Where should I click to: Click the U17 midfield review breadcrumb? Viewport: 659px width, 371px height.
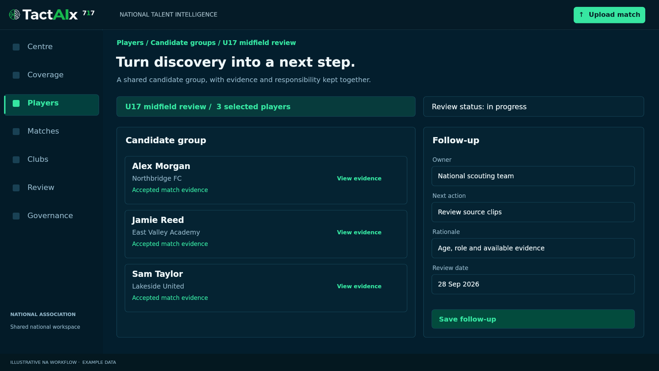point(259,43)
